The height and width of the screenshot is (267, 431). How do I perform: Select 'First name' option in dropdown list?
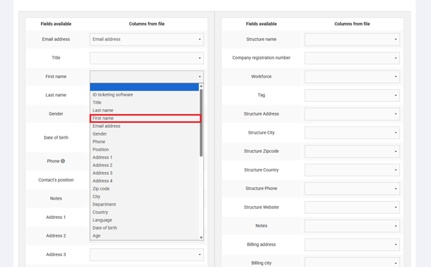click(x=145, y=118)
